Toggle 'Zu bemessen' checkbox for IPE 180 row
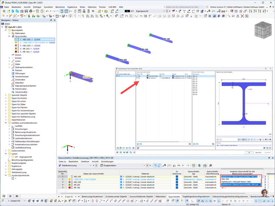Viewport: 275px width, 206px height. click(x=177, y=188)
